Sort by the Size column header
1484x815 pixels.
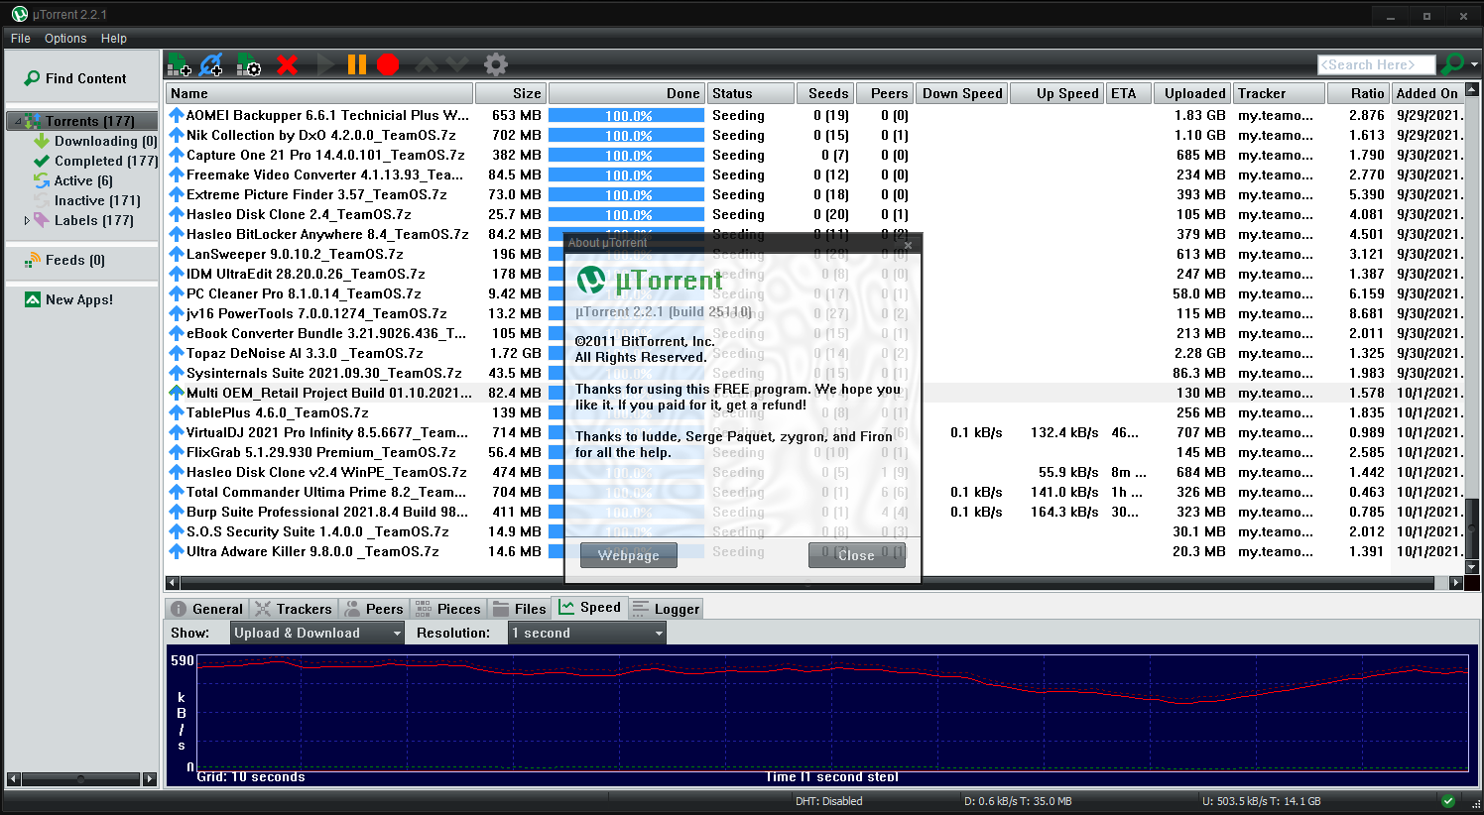pos(510,93)
